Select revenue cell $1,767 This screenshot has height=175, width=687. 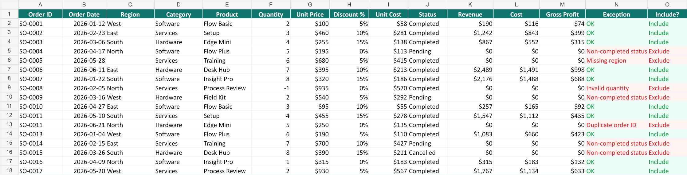click(x=470, y=171)
